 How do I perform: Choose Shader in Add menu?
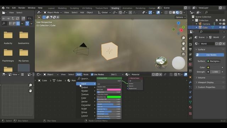click(x=86, y=91)
